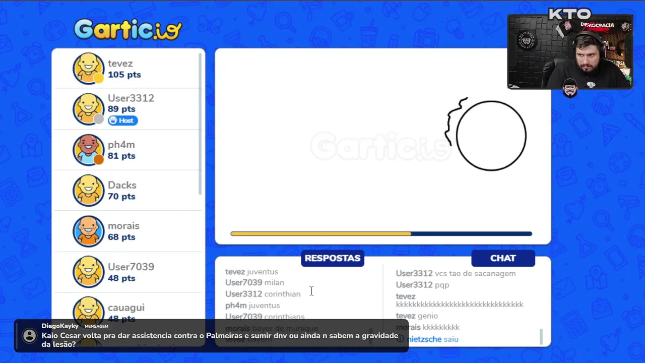Image resolution: width=645 pixels, height=363 pixels.
Task: Click the '89 pts' score
Action: click(x=121, y=109)
